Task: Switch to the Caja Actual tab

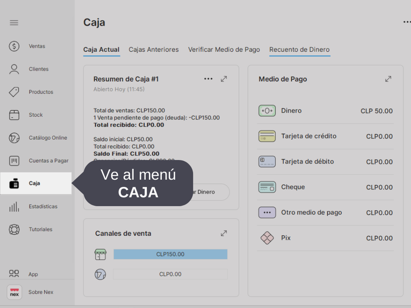Action: [x=102, y=49]
